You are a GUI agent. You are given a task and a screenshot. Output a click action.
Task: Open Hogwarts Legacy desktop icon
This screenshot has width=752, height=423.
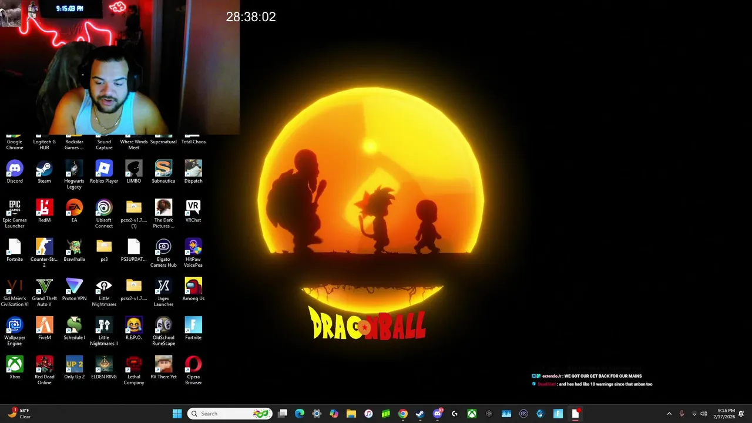[74, 175]
